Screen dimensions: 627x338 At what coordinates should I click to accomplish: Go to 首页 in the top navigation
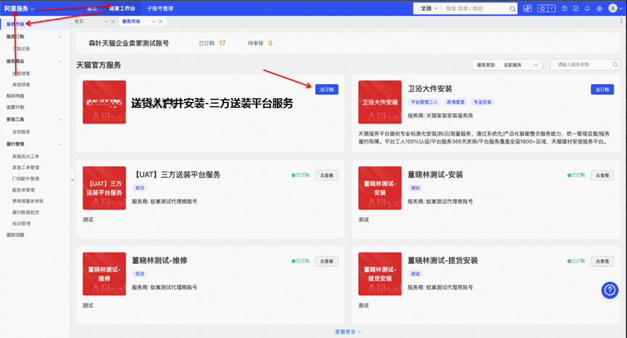coord(92,9)
